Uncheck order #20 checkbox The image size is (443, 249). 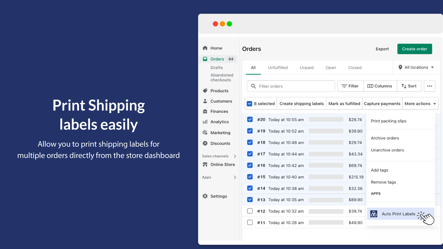point(250,119)
